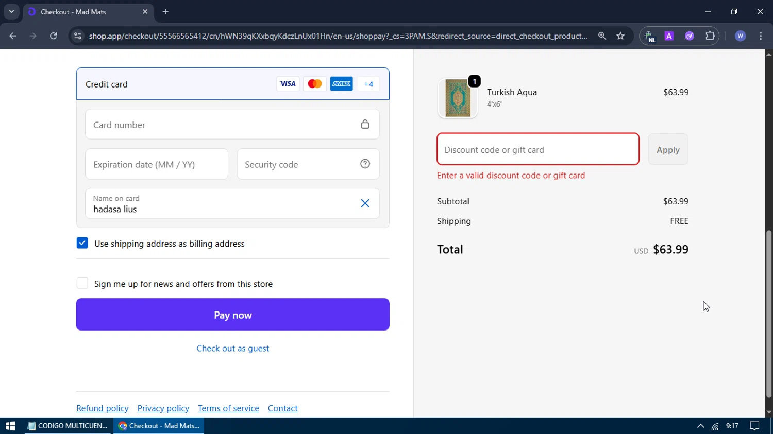Screen dimensions: 773x434
Task: Uncheck Use shipping address as billing address
Action: click(x=82, y=243)
